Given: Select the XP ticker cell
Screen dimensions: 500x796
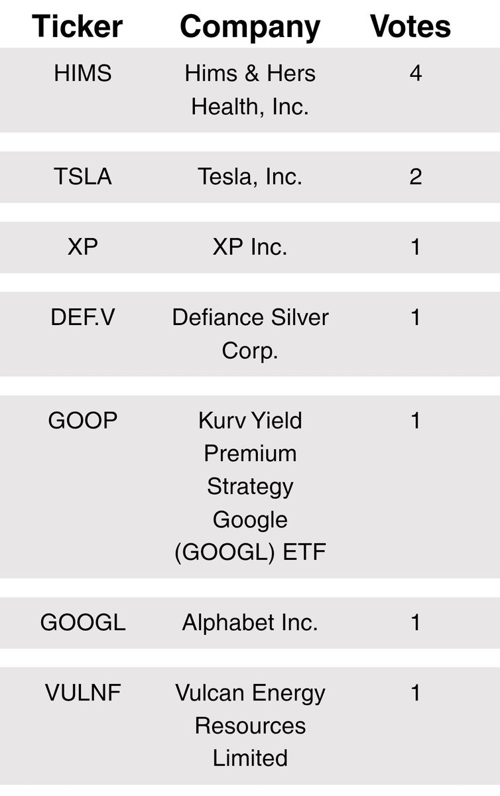Looking at the screenshot, I should tap(83, 247).
